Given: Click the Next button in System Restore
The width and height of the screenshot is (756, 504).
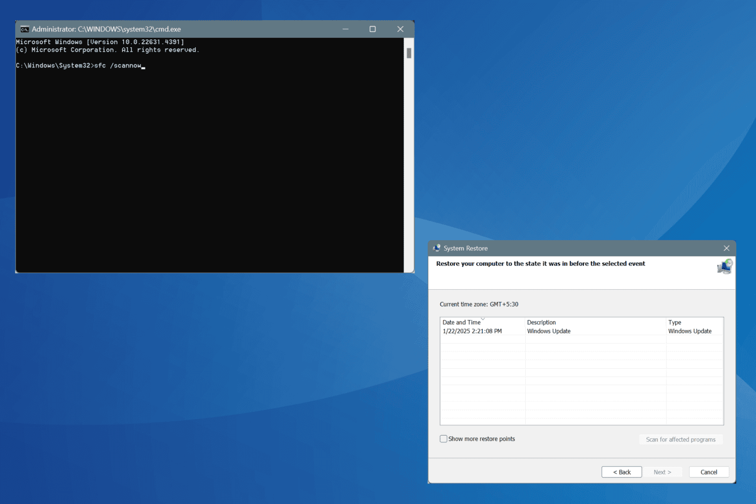Looking at the screenshot, I should tap(662, 472).
